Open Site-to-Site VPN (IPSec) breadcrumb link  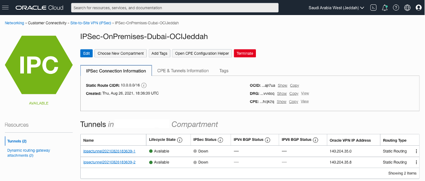[91, 23]
